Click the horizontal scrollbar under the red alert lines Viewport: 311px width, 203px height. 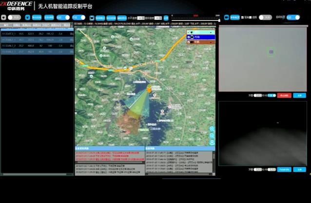(x=110, y=163)
